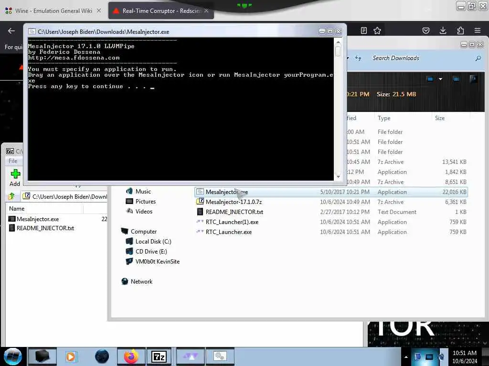Open the dark globe taskbar icon

[x=102, y=356]
